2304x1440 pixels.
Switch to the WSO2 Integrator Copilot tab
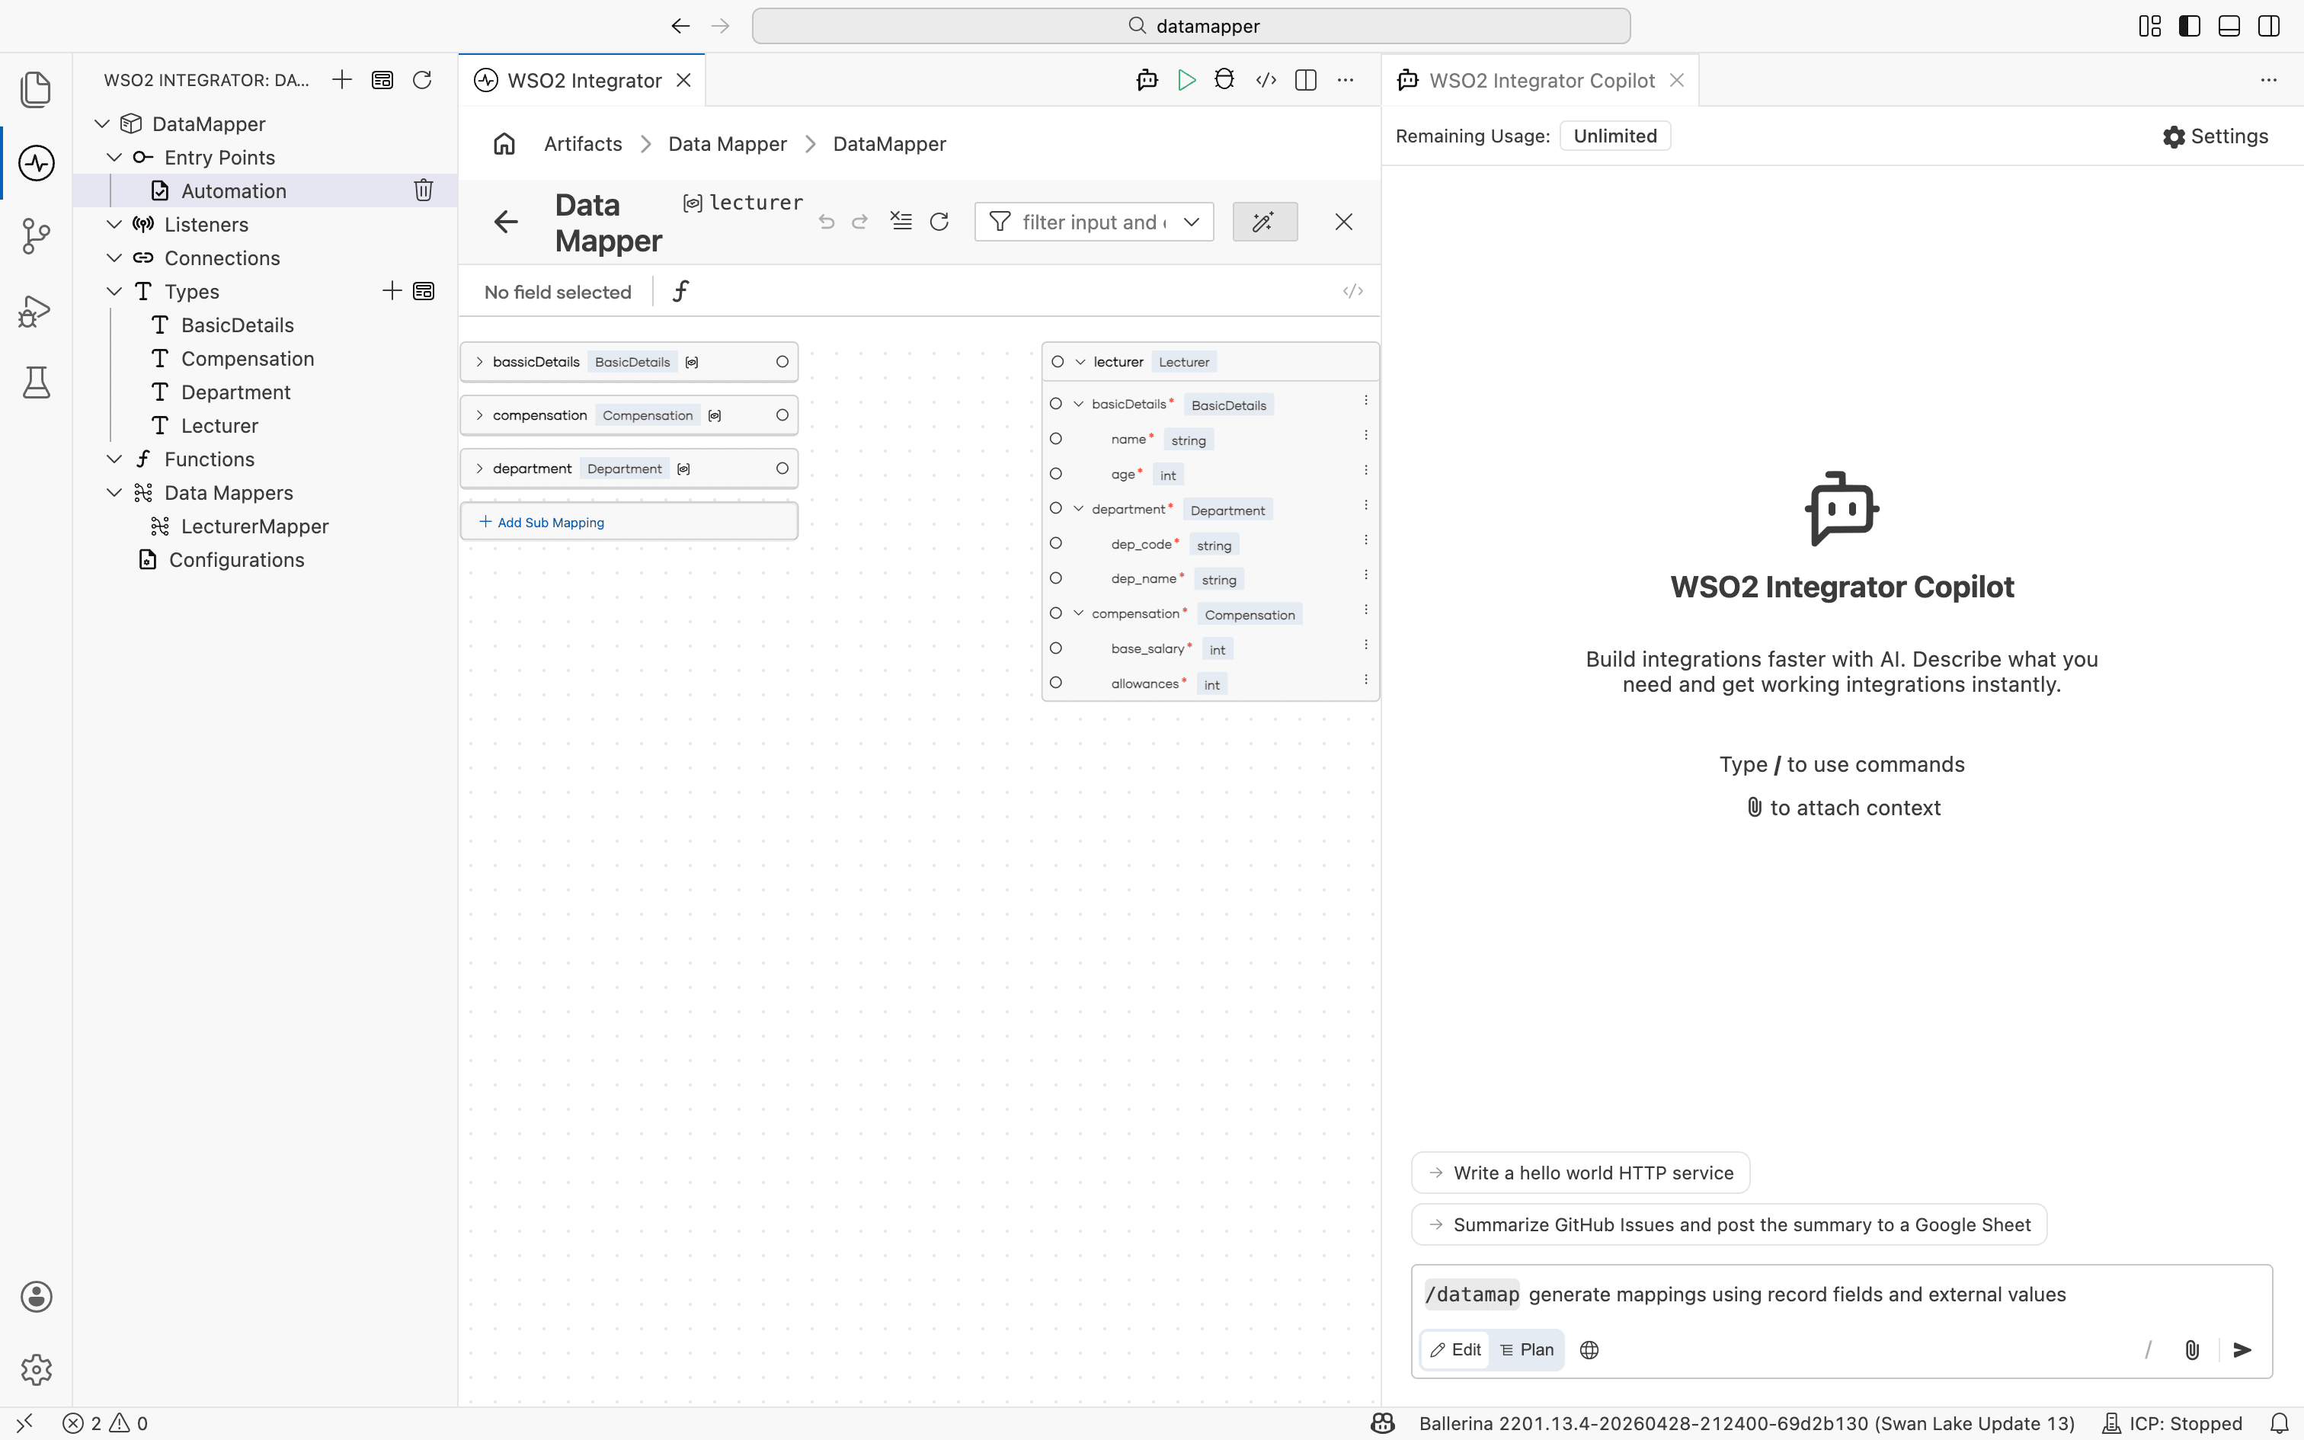point(1541,80)
